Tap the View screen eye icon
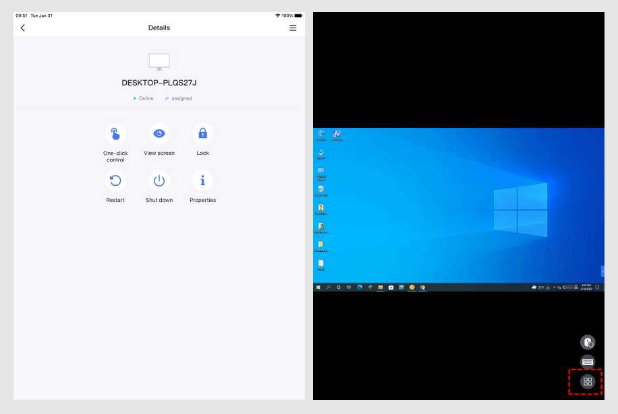618x414 pixels. pyautogui.click(x=159, y=134)
